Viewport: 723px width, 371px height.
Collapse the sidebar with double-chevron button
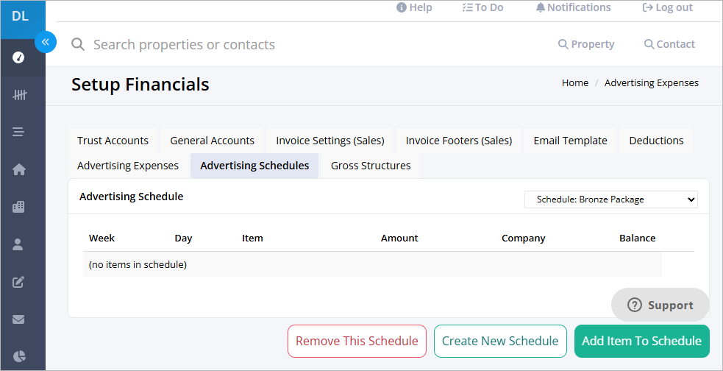pos(46,42)
